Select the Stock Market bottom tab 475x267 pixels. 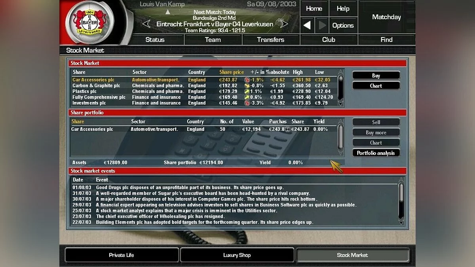click(x=352, y=255)
